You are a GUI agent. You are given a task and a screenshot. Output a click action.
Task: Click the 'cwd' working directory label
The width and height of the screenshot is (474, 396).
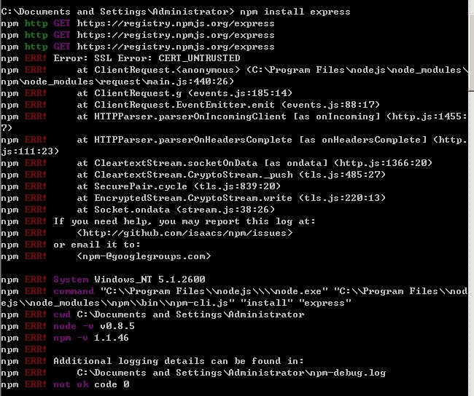click(62, 314)
